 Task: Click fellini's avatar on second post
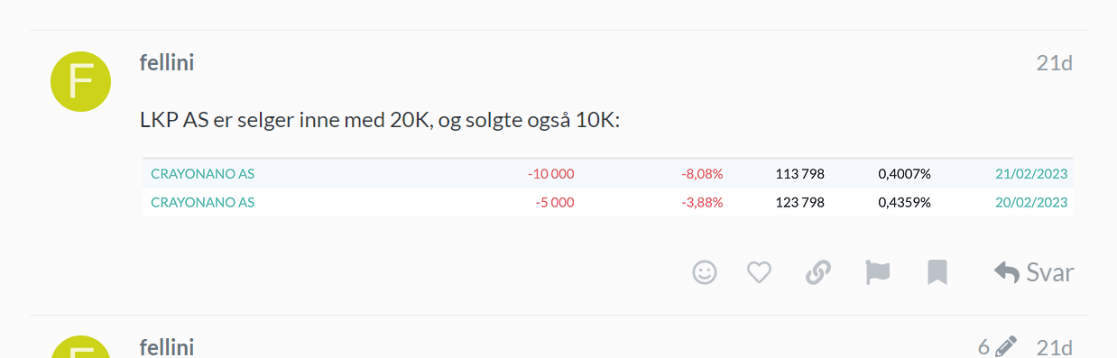click(79, 348)
